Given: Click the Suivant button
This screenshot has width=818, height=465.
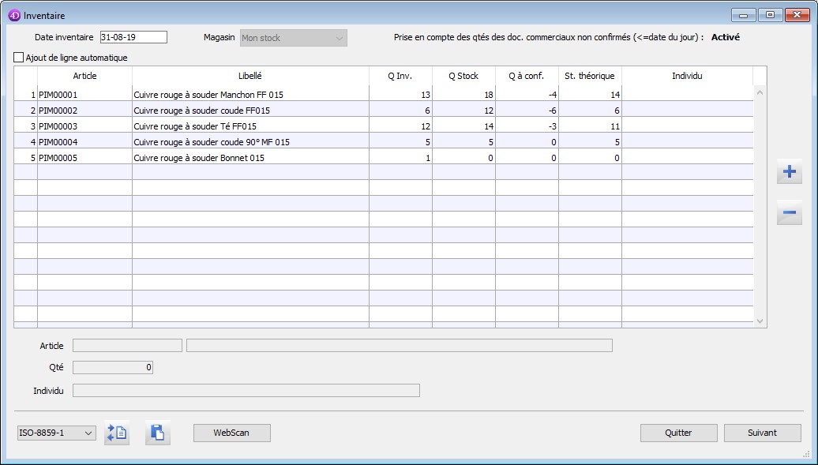Looking at the screenshot, I should (x=762, y=433).
